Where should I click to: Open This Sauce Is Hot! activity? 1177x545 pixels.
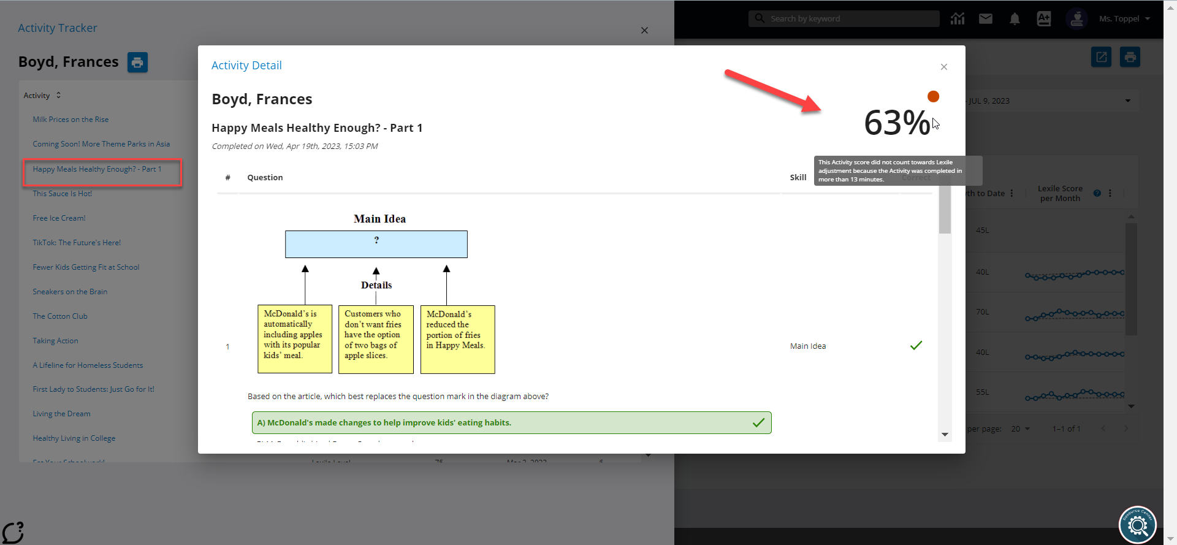(x=62, y=194)
